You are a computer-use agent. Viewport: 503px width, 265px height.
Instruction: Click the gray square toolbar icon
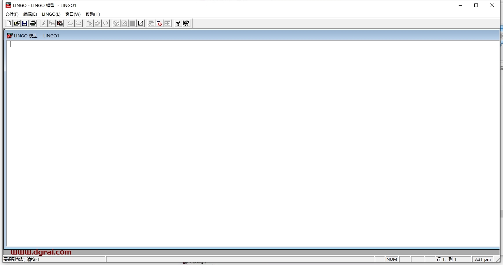(x=132, y=23)
